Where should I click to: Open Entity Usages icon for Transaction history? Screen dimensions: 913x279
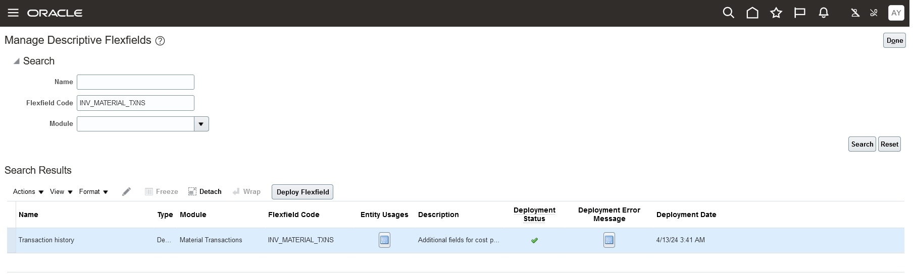(384, 240)
